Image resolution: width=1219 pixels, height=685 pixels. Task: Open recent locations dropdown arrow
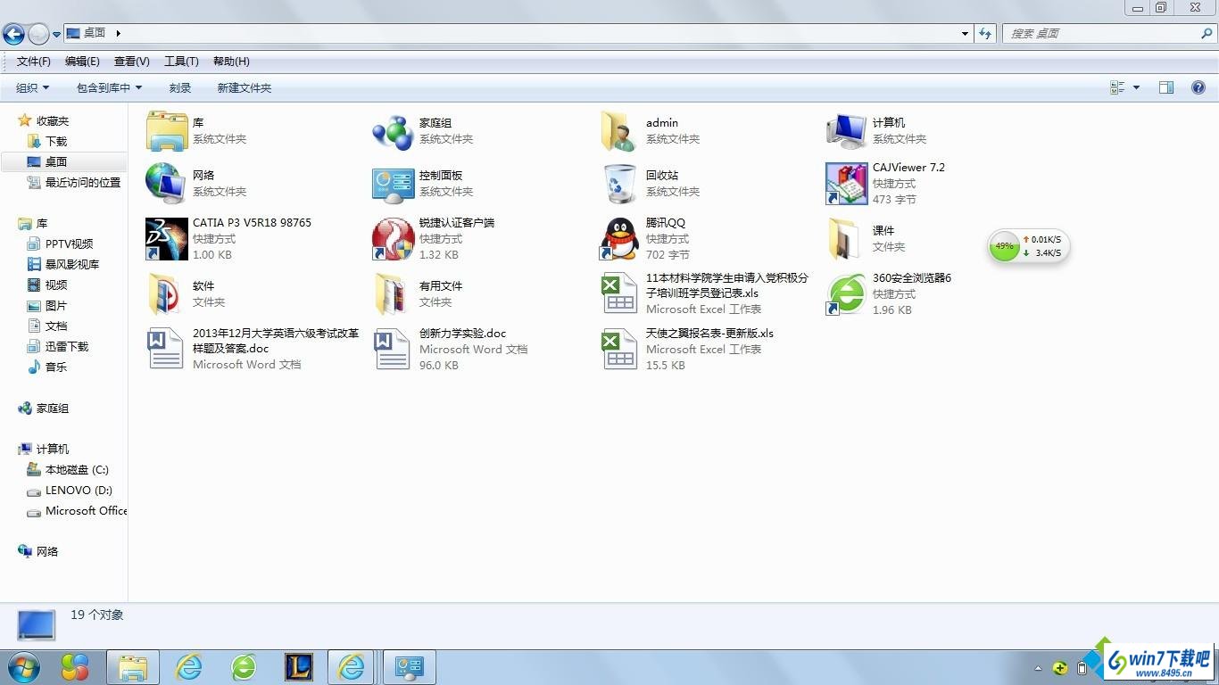pyautogui.click(x=57, y=35)
